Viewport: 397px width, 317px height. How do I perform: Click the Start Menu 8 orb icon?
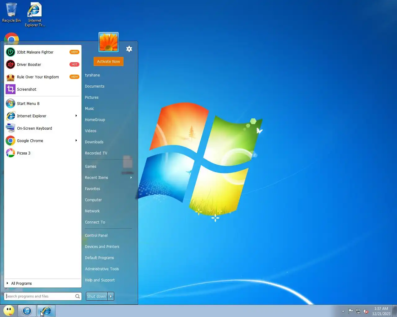[11, 103]
